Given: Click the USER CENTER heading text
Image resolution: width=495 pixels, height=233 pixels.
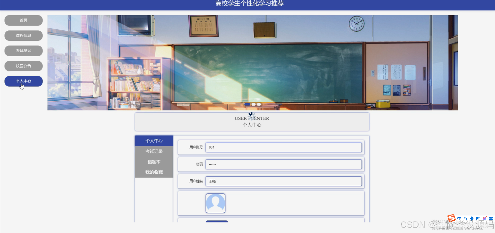Looking at the screenshot, I should pos(252,118).
